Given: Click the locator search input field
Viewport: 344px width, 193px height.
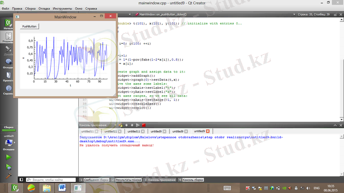Looking at the screenshot, I should coord(51,180).
